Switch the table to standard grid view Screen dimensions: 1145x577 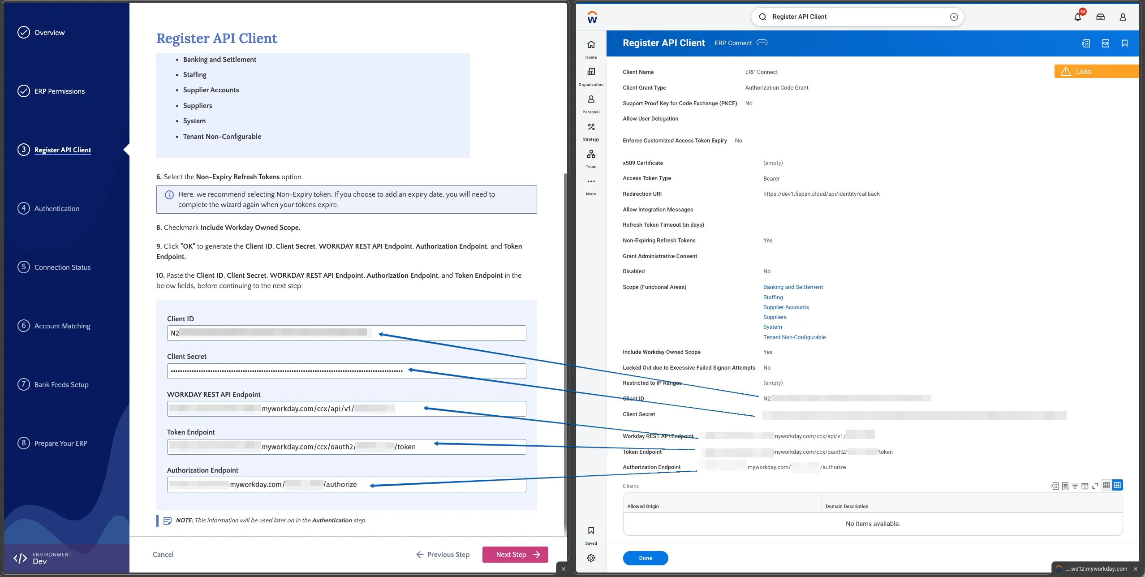click(x=1117, y=485)
